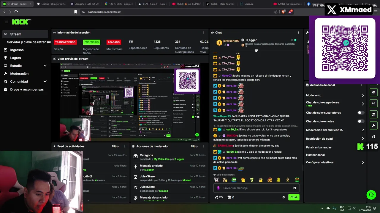This screenshot has height=213, width=380.
Task: Open Filtro in Acciones de moderador
Action: tap(194, 146)
